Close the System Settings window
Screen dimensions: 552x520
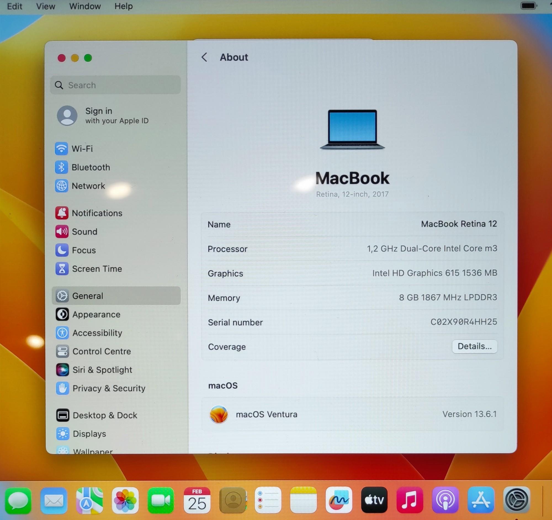62,58
